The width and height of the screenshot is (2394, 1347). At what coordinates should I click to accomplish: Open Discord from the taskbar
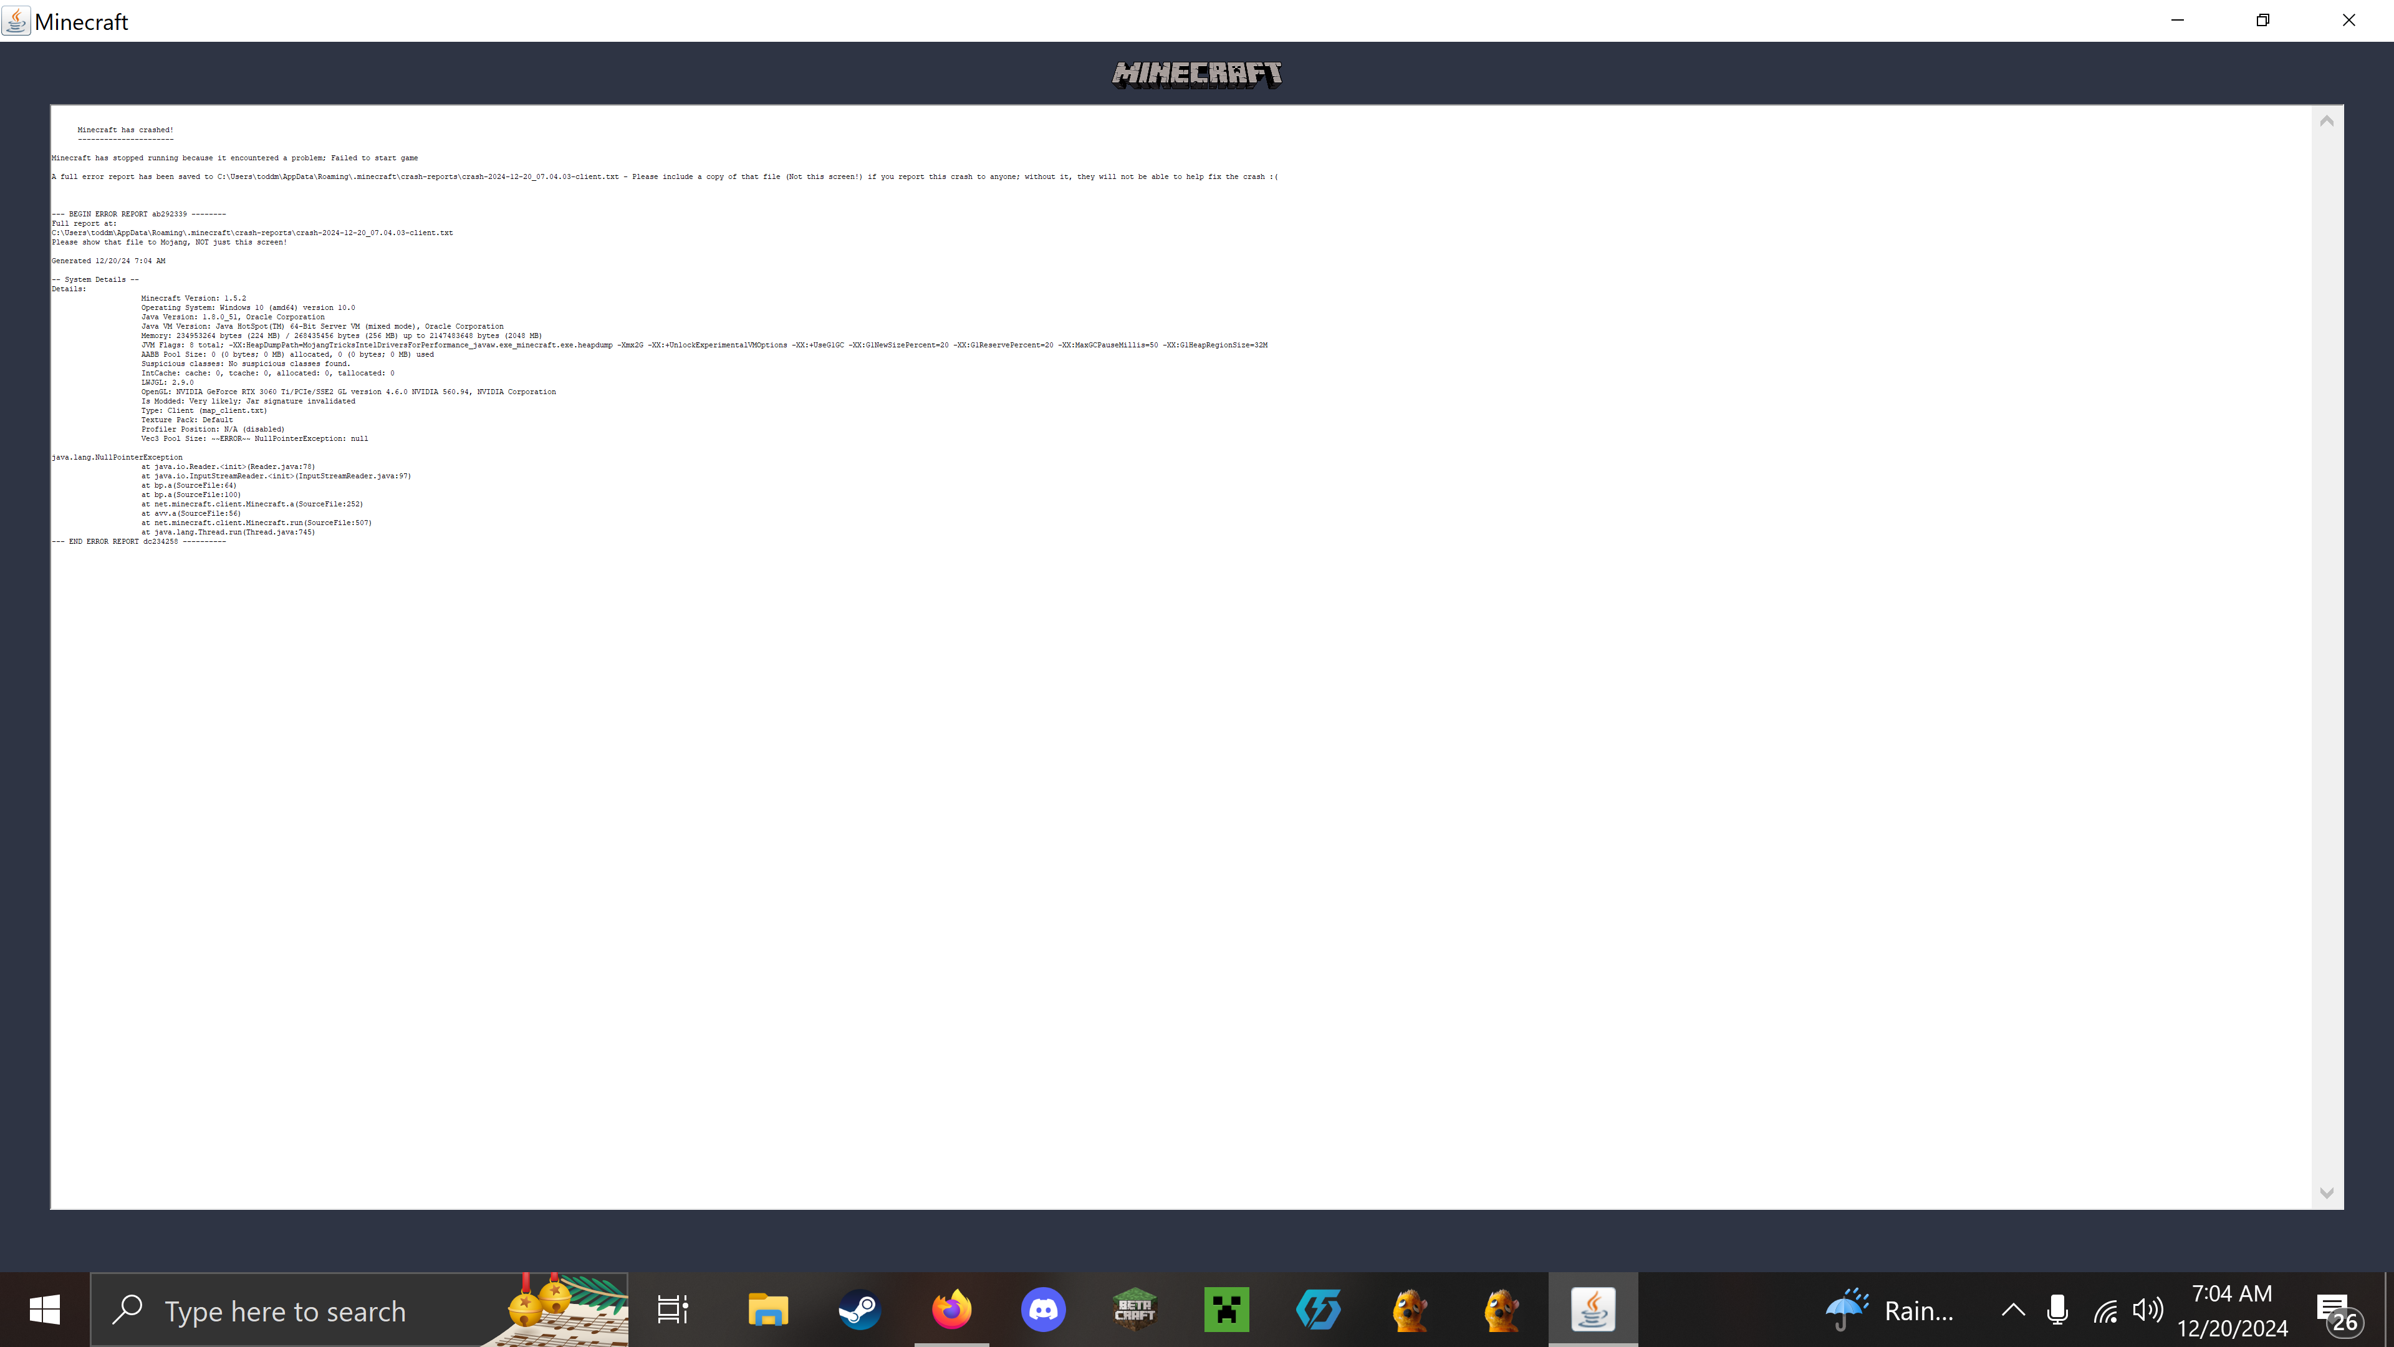coord(1043,1309)
